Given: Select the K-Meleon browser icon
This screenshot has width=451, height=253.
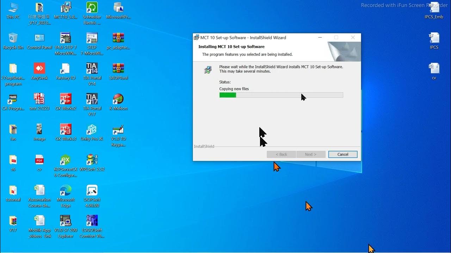Looking at the screenshot, I should tap(118, 102).
